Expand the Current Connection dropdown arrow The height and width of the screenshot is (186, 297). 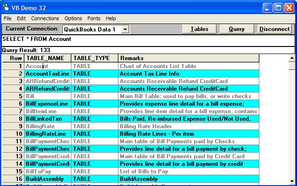125,30
